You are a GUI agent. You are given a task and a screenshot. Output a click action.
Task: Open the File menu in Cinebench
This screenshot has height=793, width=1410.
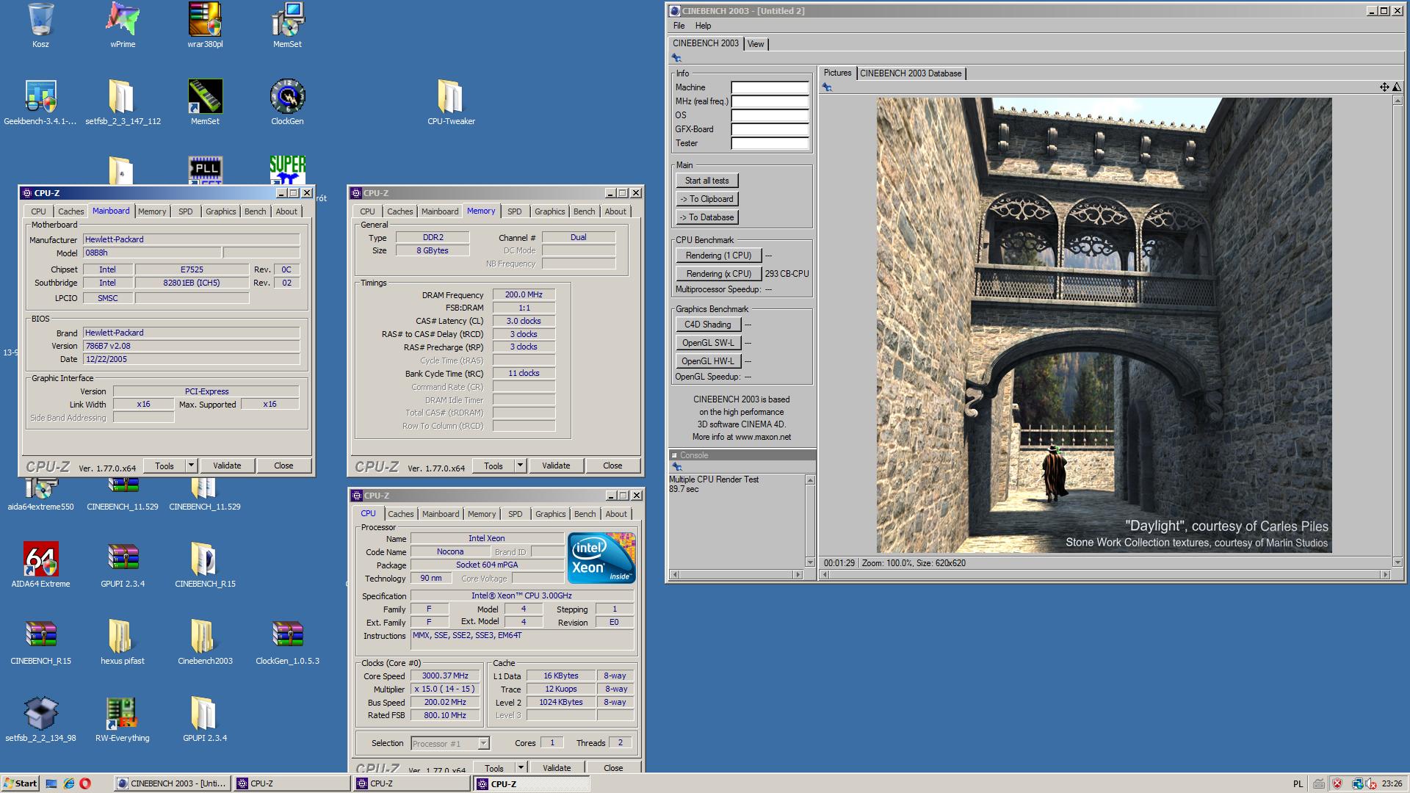click(x=679, y=26)
